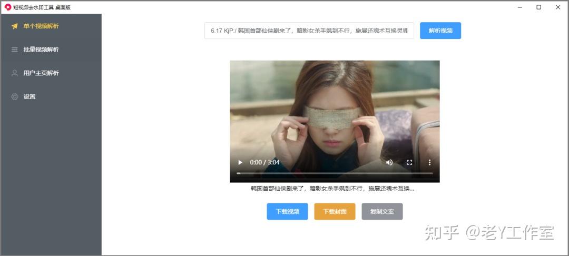Click the gray 复制文案 button

(382, 211)
